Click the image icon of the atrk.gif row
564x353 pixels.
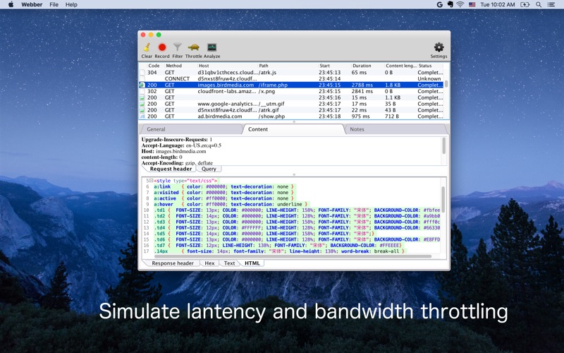click(142, 110)
